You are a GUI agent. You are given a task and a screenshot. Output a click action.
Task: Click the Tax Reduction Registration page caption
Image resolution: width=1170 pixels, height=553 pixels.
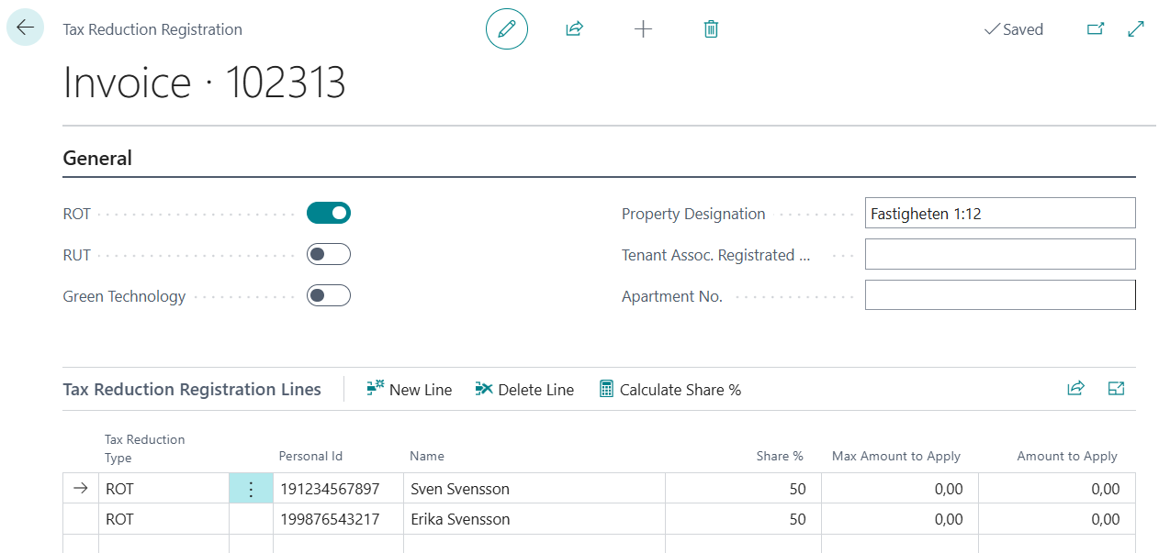[x=152, y=29]
